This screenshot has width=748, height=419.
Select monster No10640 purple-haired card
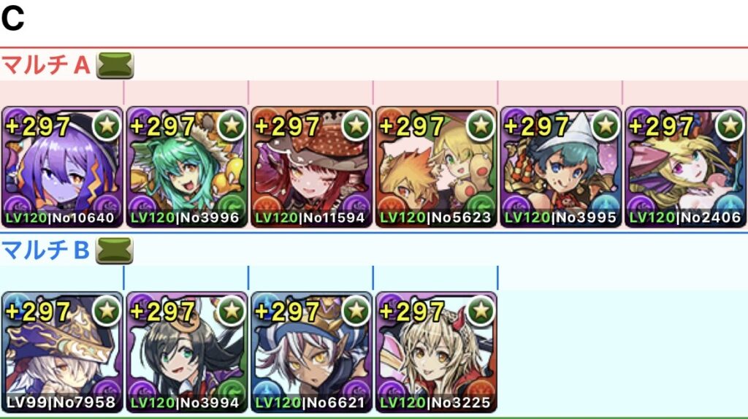pyautogui.click(x=62, y=167)
